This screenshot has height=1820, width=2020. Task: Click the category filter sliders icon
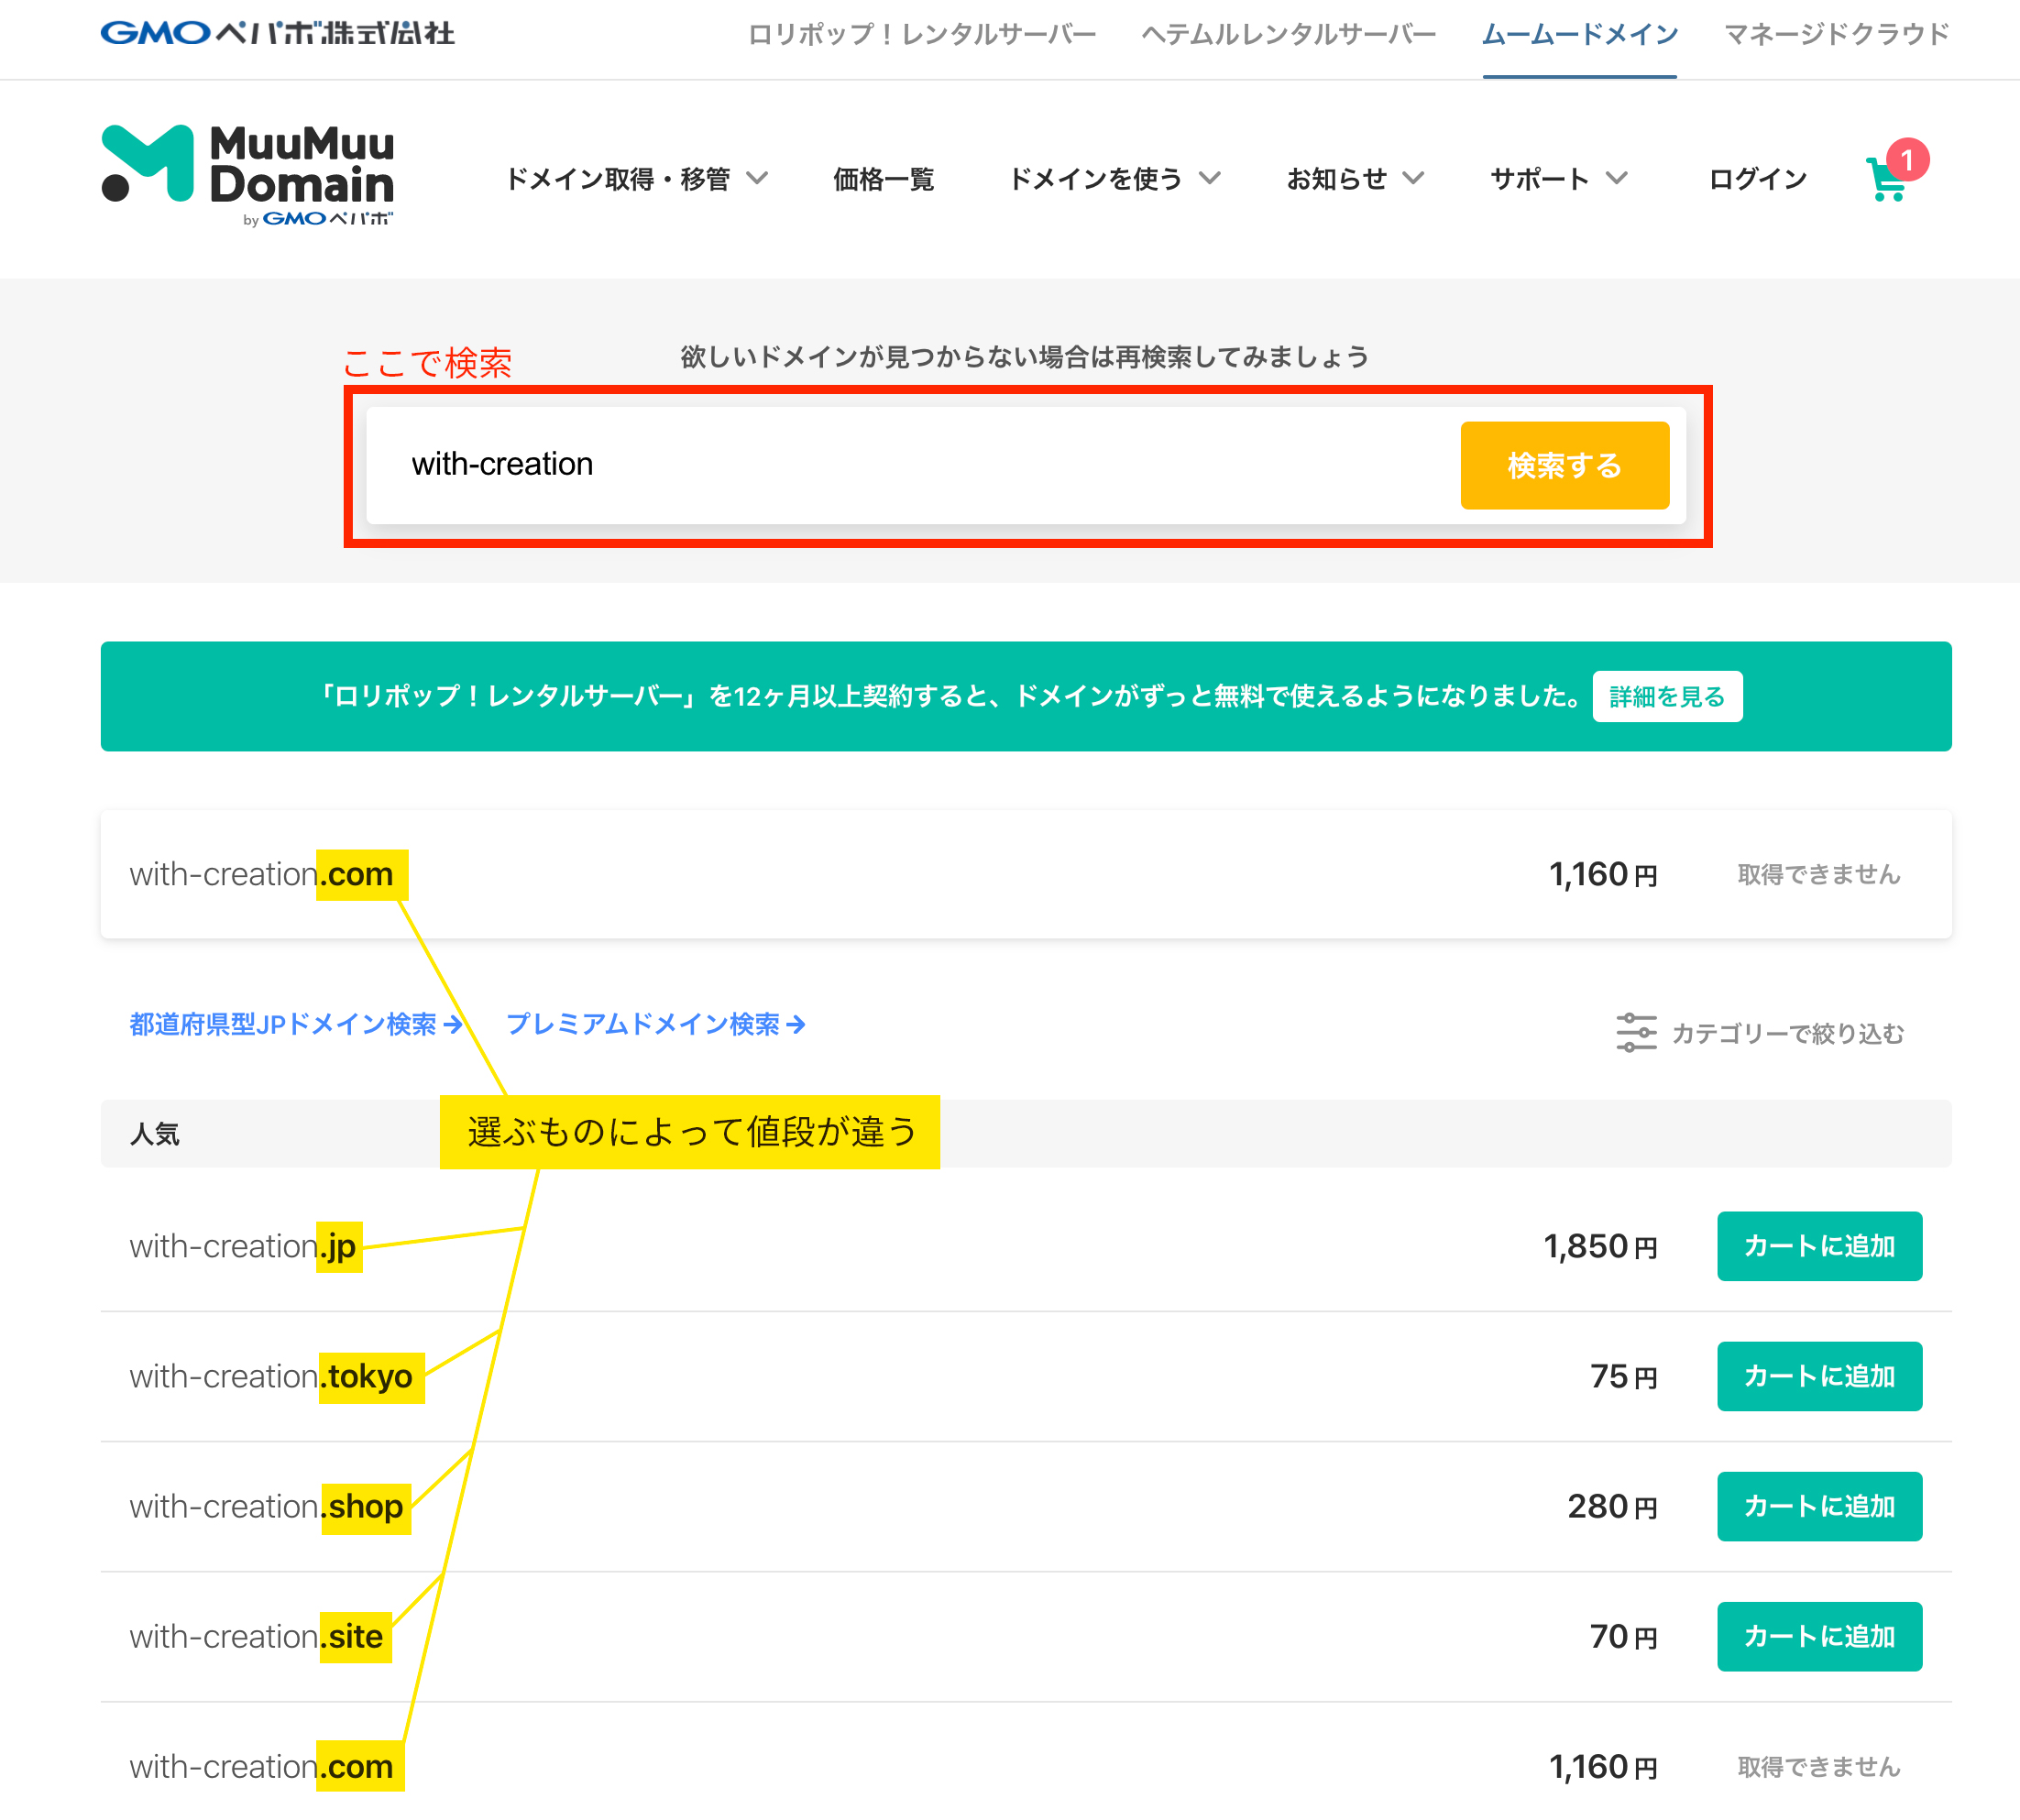[1635, 1032]
